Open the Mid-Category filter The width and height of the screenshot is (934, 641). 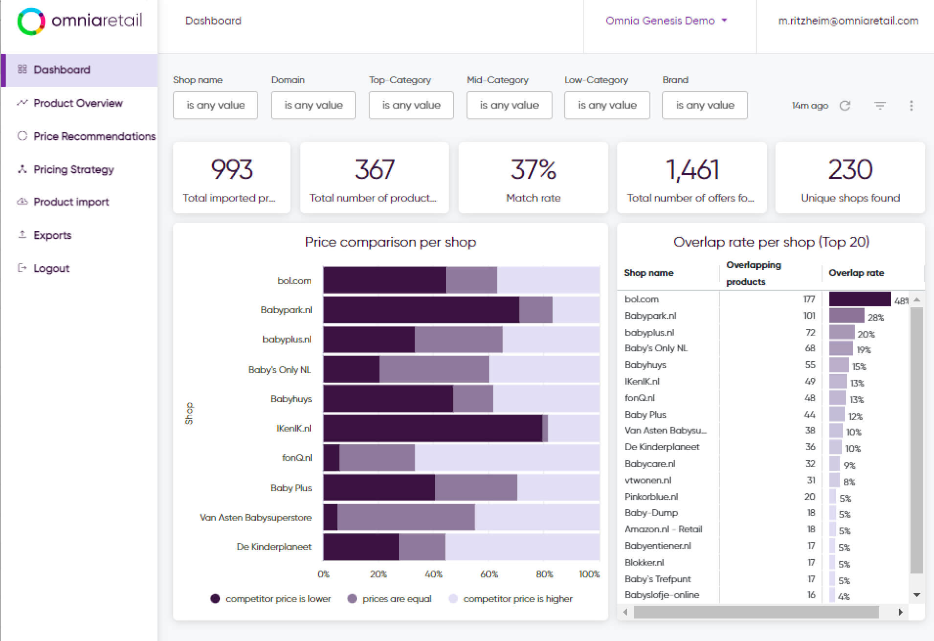[509, 105]
